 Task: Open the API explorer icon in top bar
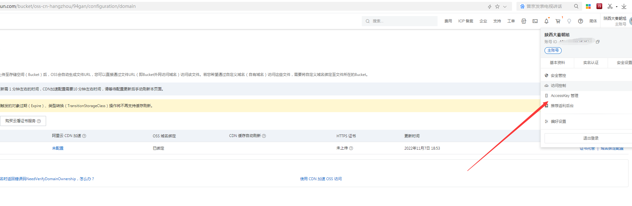tap(524, 21)
